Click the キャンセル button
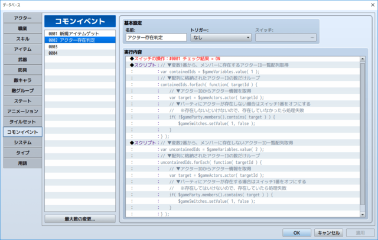The image size is (378, 240). tap(328, 233)
